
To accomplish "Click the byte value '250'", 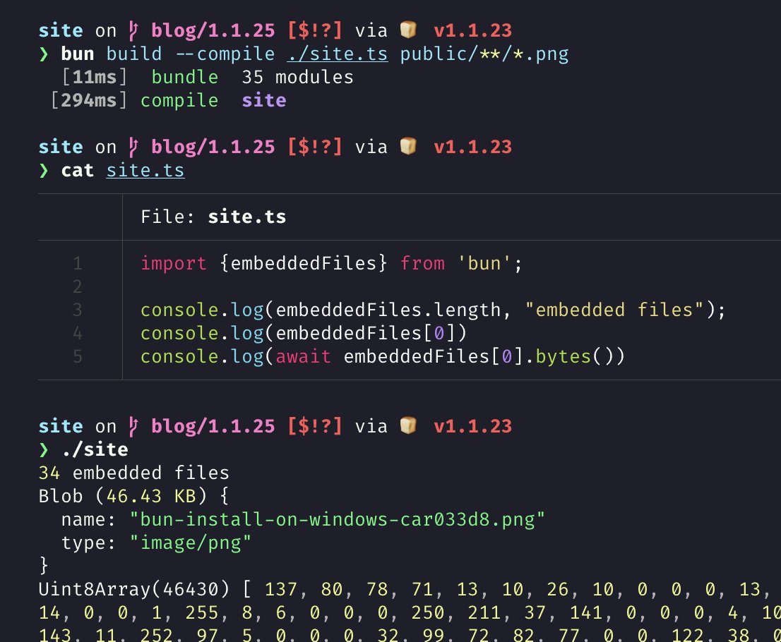I will click(x=427, y=612).
